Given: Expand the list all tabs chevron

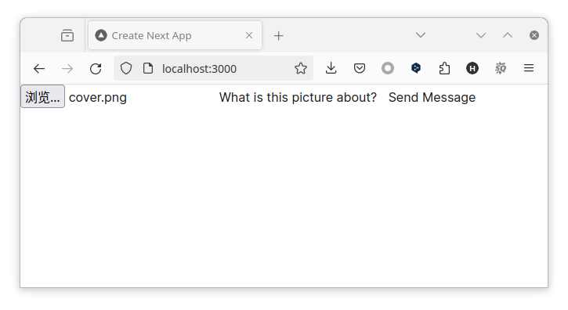Looking at the screenshot, I should tap(421, 35).
